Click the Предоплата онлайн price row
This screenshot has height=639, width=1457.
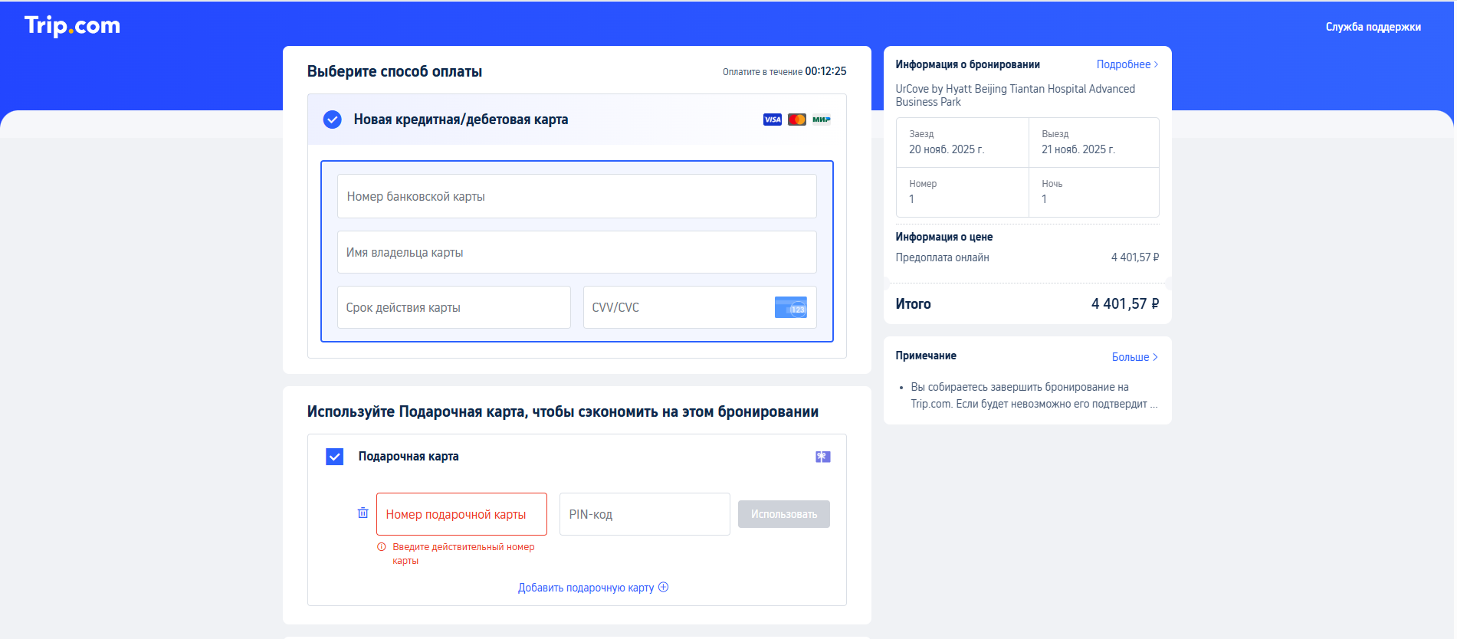[1027, 257]
